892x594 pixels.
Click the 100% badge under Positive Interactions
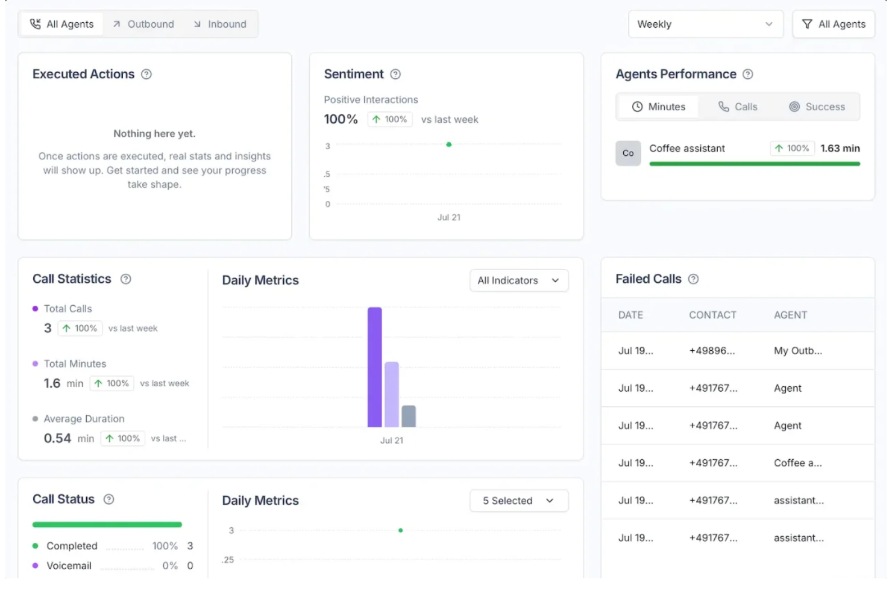point(389,119)
